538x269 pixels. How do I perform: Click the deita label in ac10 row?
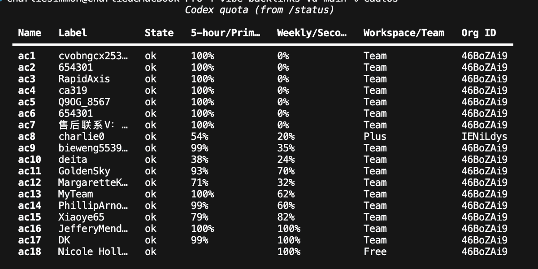coord(73,160)
